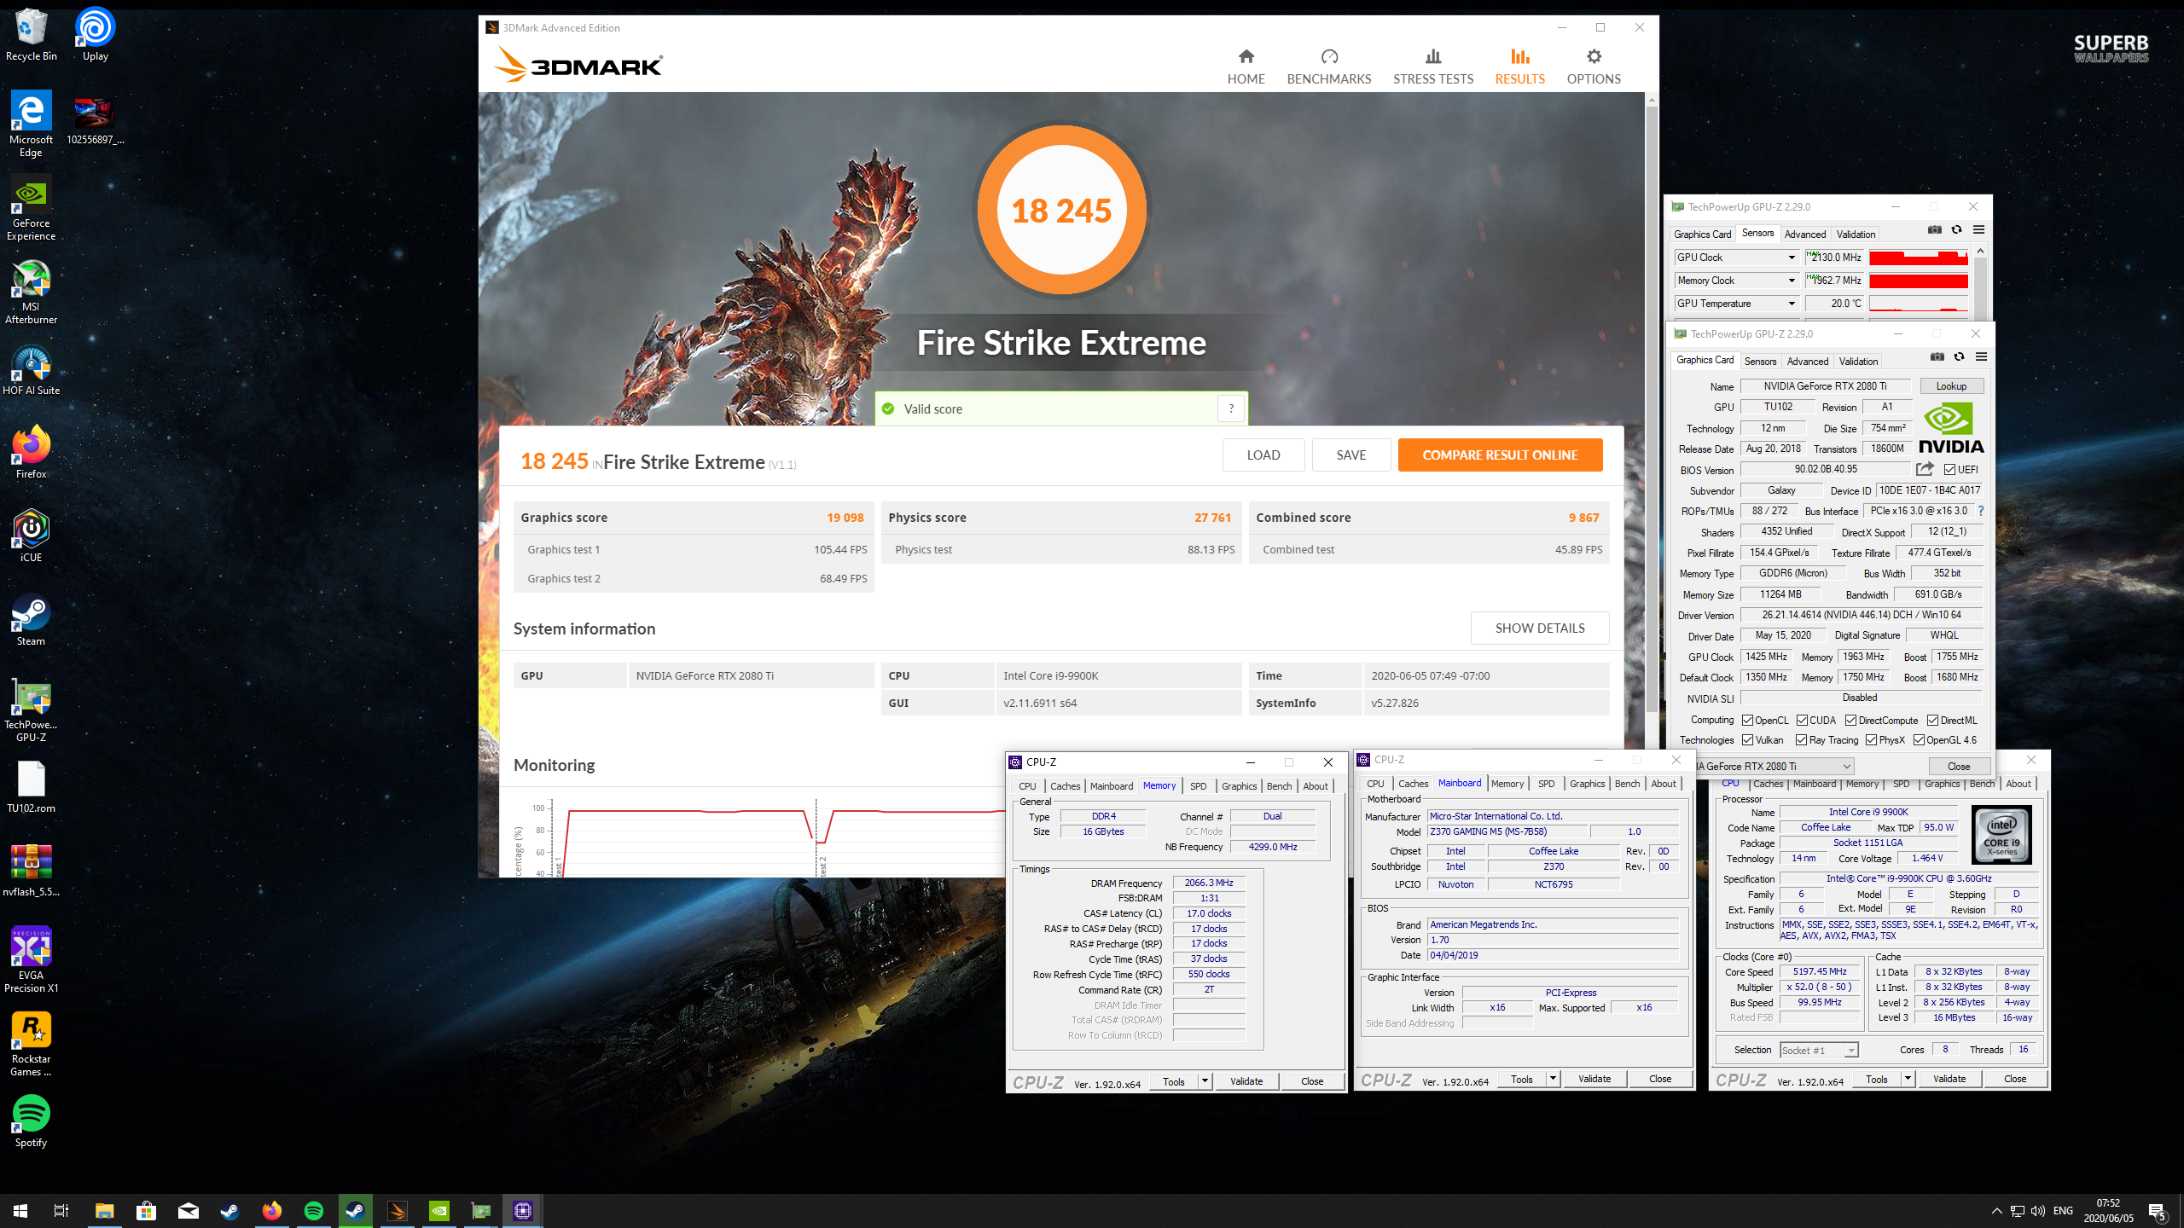Click Validate in CPU-Z Memory window
This screenshot has height=1228, width=2184.
1246,1081
